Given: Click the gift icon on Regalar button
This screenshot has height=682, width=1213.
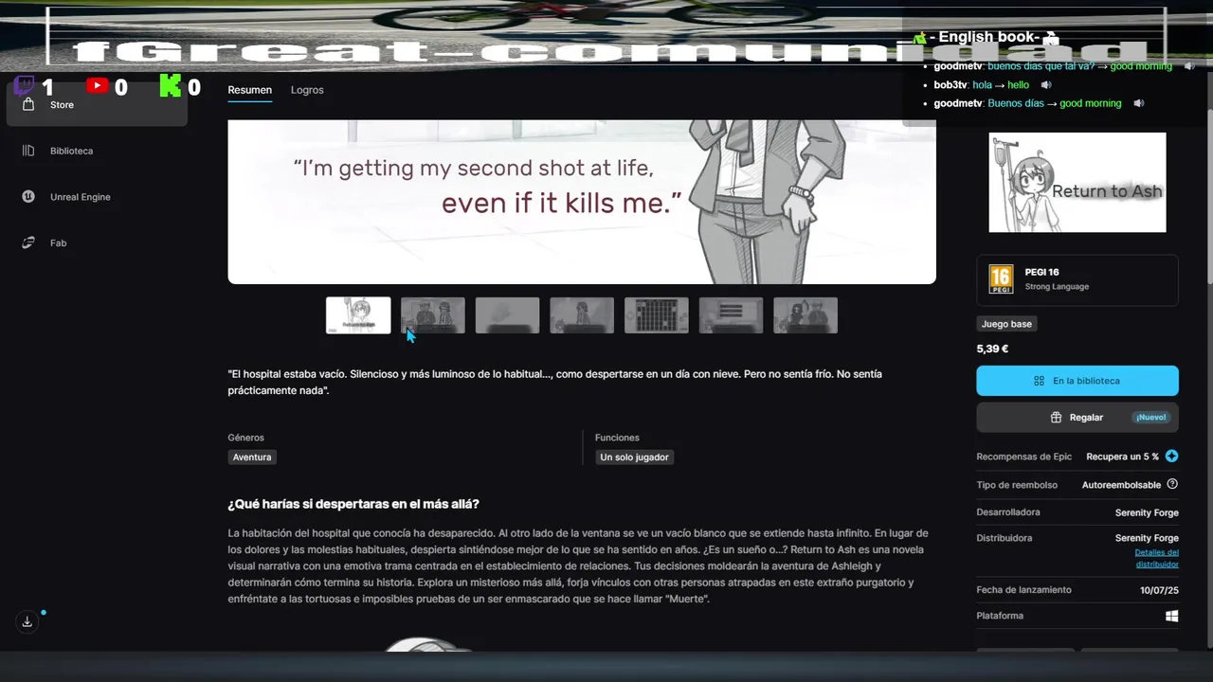Looking at the screenshot, I should (1056, 417).
